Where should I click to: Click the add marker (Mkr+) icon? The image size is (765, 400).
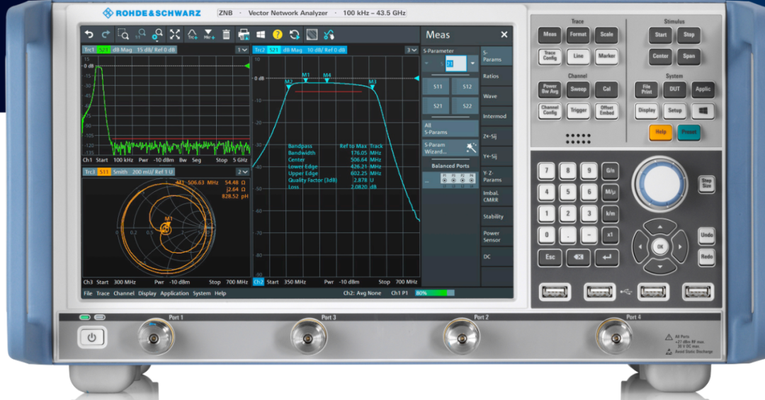(x=209, y=35)
